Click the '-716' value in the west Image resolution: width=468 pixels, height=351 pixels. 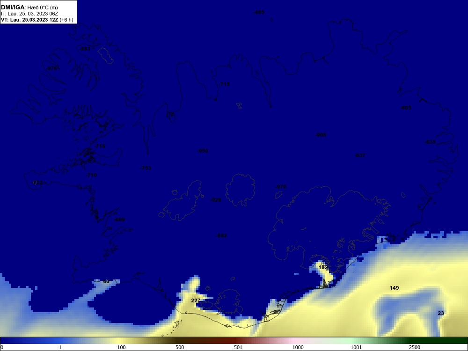[100, 146]
